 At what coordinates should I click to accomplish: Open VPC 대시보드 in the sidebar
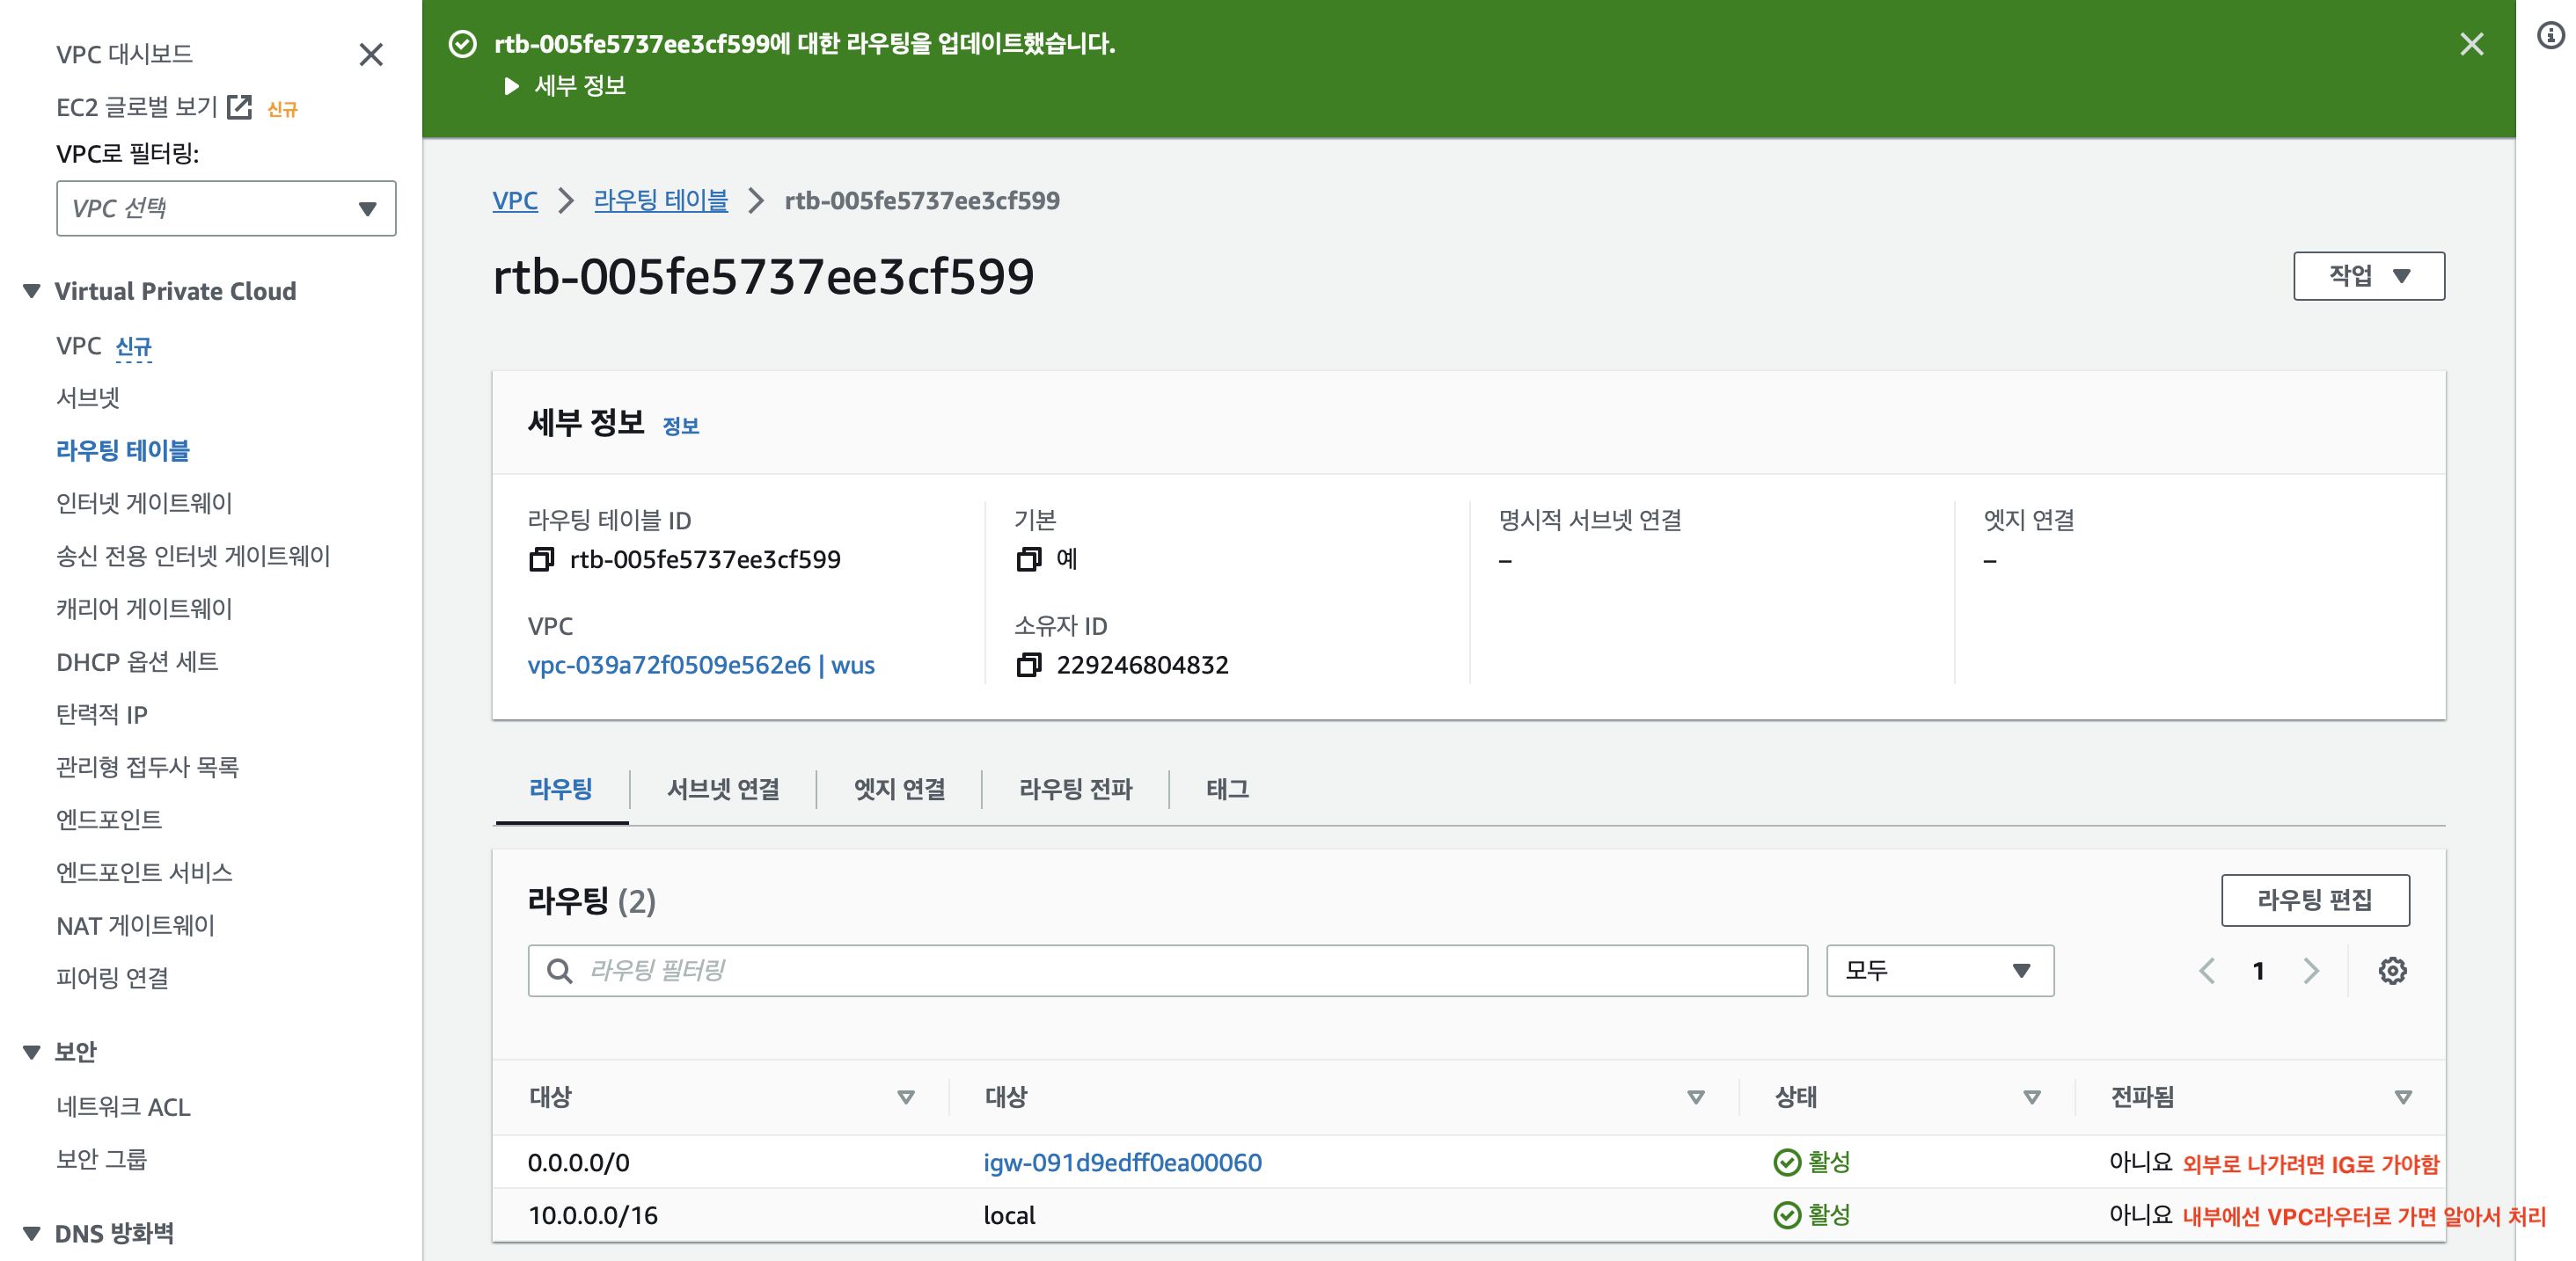[x=124, y=54]
